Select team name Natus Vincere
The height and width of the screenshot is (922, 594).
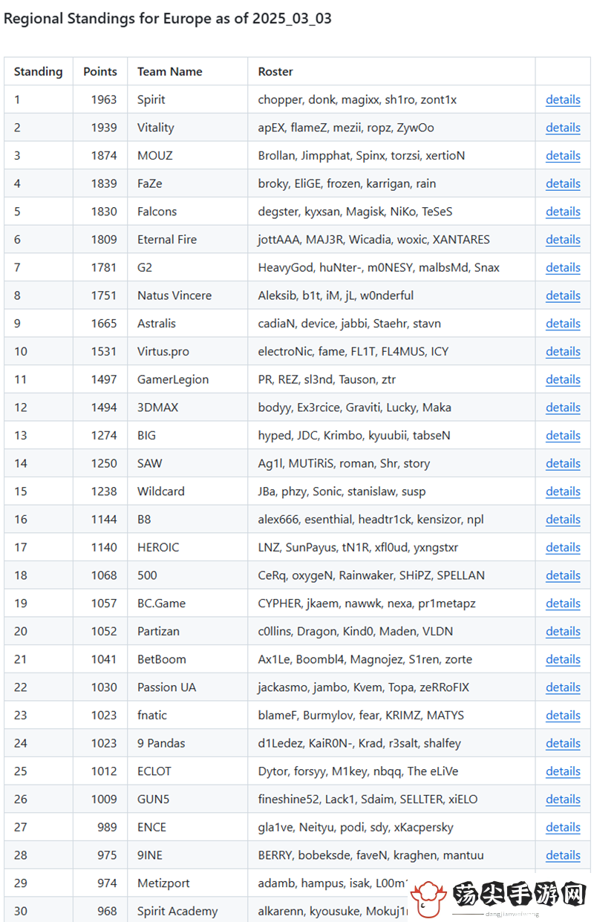point(174,295)
